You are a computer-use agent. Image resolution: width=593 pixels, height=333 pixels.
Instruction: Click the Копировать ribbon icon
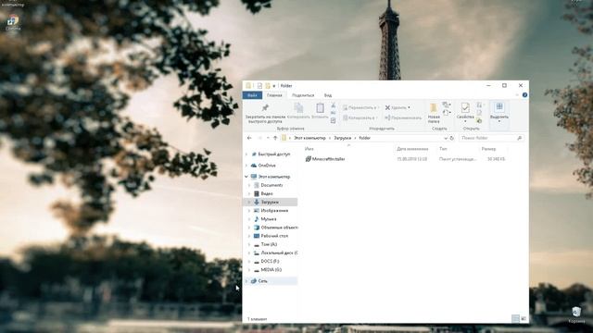[x=298, y=107]
